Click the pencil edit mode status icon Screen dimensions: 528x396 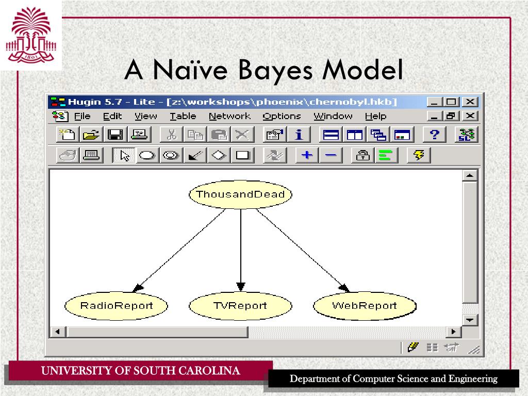coord(413,347)
